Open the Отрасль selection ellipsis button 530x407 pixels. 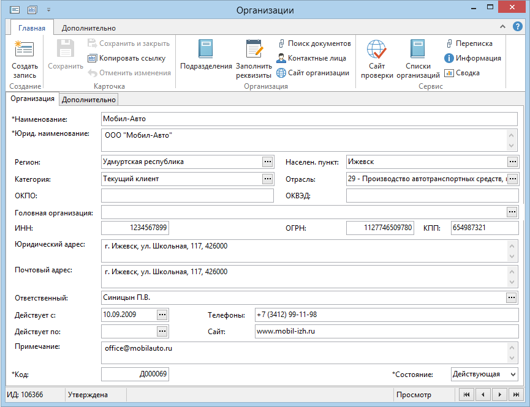[513, 179]
